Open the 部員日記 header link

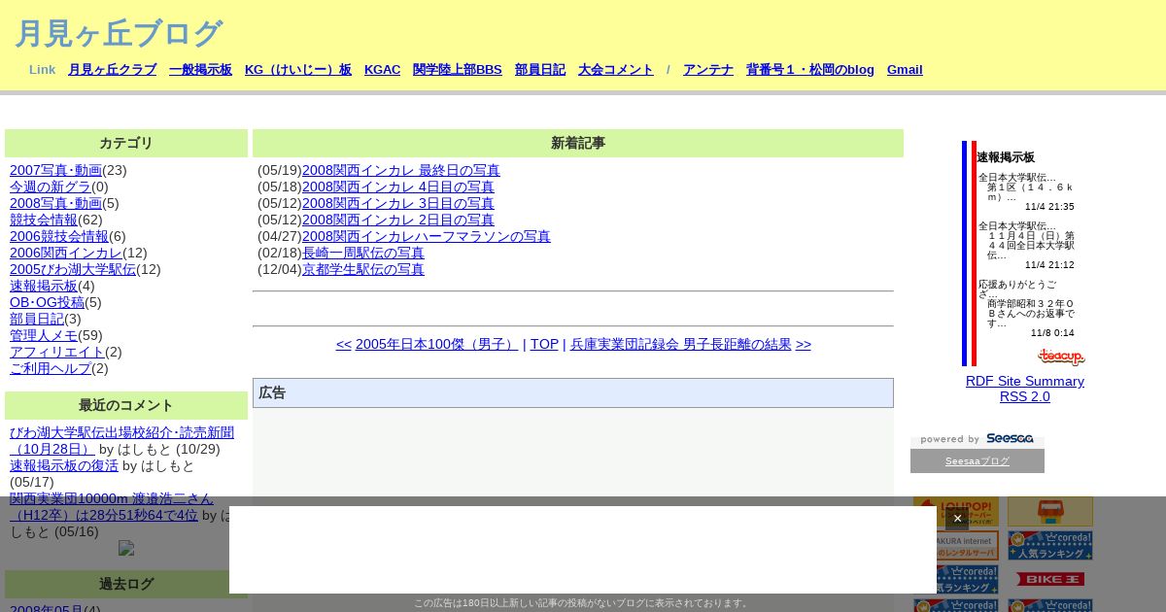[x=540, y=70]
